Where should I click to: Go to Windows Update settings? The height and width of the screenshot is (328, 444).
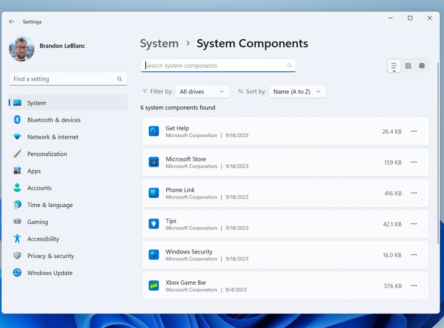pos(50,273)
